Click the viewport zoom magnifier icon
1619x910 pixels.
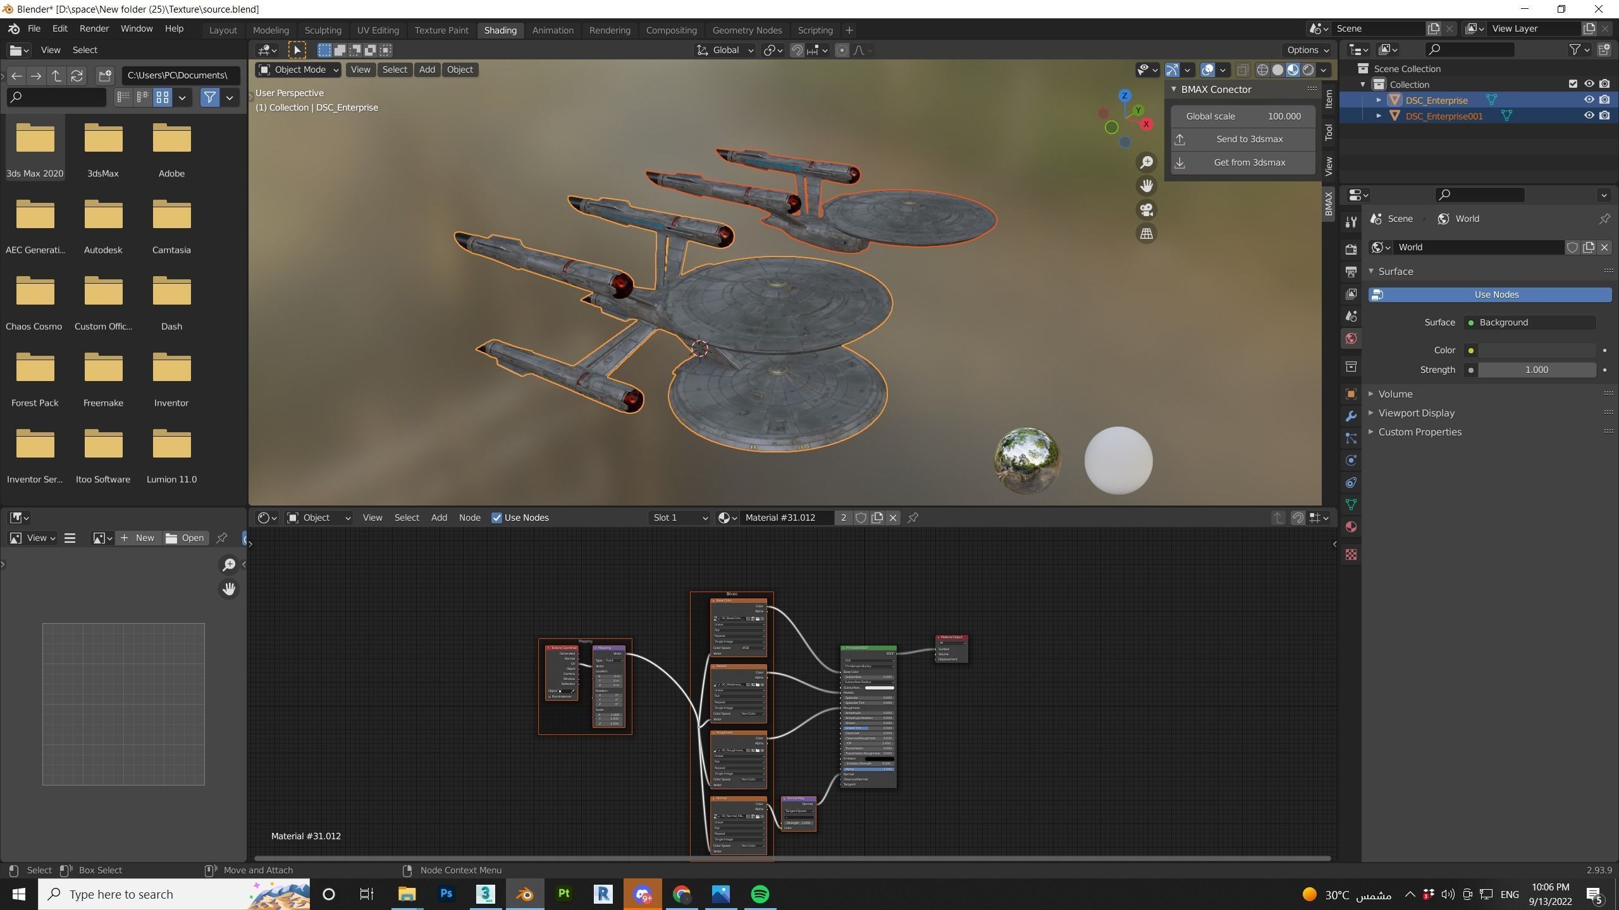(1147, 162)
